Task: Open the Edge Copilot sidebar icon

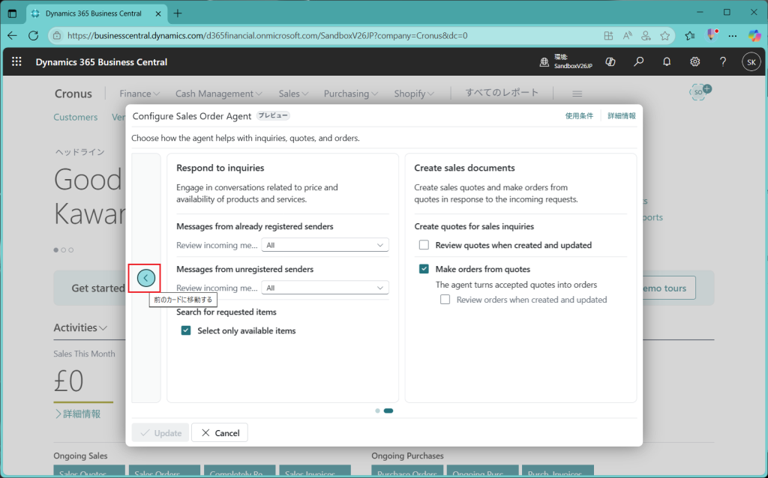Action: pos(754,35)
